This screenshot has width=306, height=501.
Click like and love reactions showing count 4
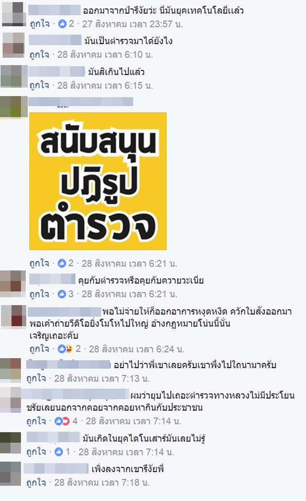(62, 421)
